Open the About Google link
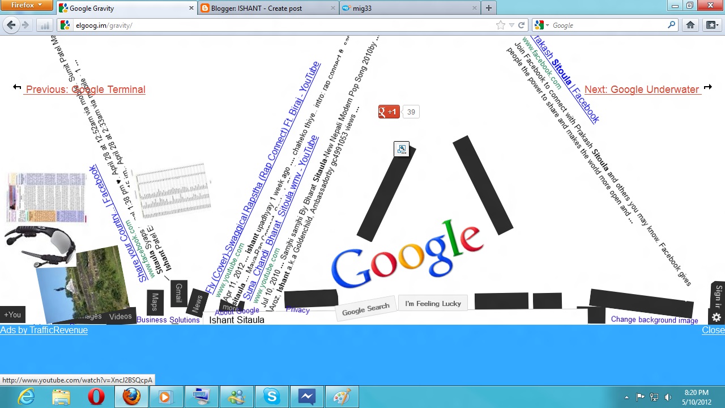The width and height of the screenshot is (725, 408). 237,312
